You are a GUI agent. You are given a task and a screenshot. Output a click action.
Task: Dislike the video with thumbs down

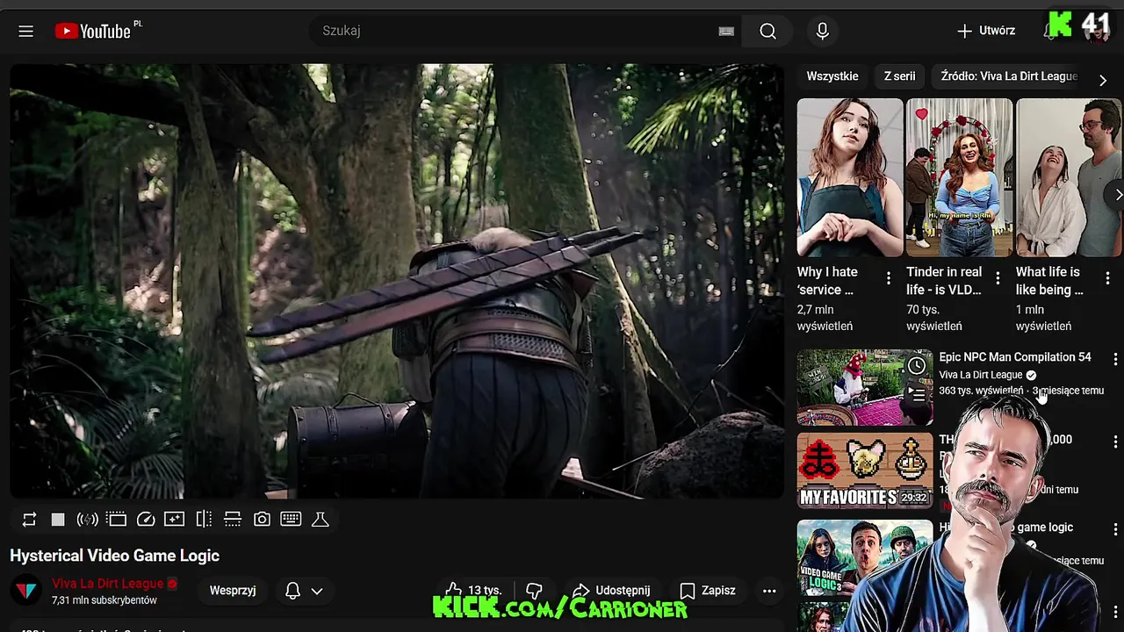click(x=534, y=591)
